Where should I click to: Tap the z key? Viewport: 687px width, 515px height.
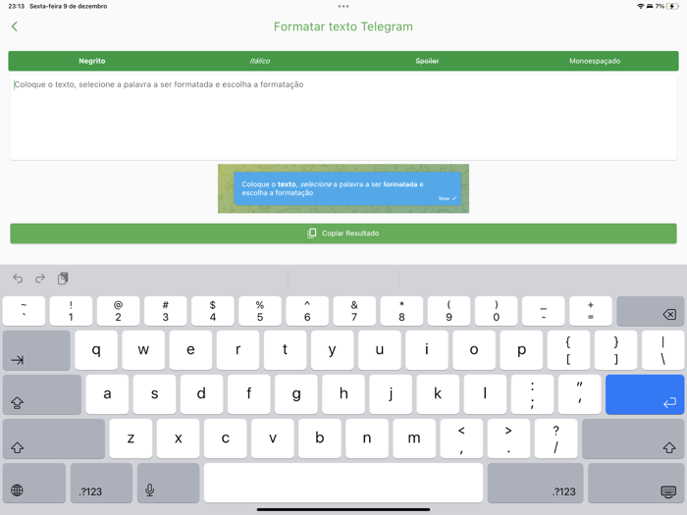click(x=131, y=438)
